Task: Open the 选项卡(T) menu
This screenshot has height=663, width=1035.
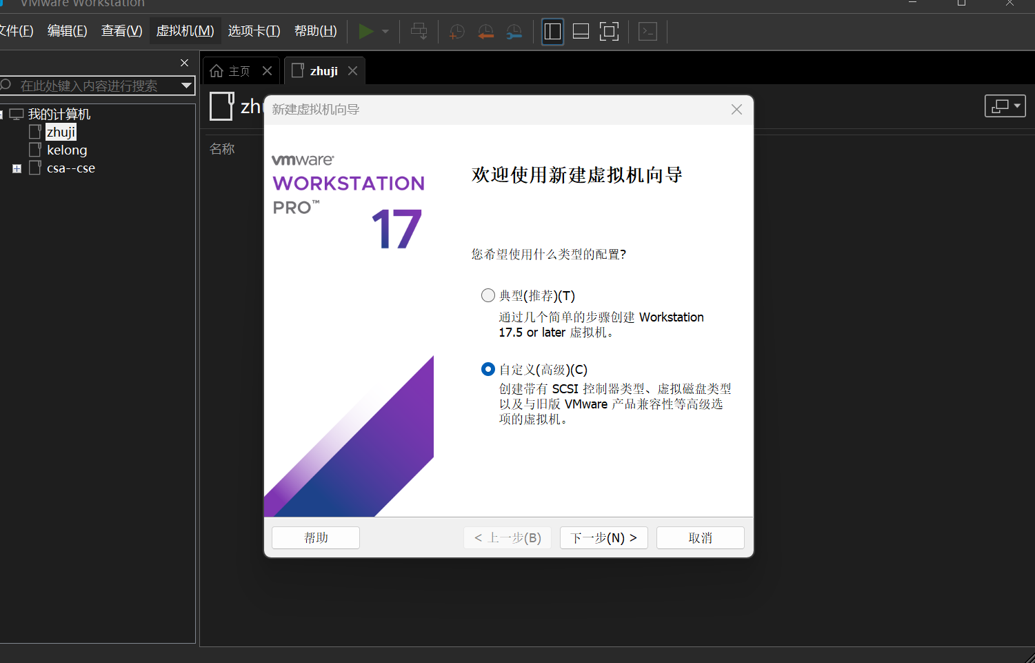Action: [x=254, y=31]
